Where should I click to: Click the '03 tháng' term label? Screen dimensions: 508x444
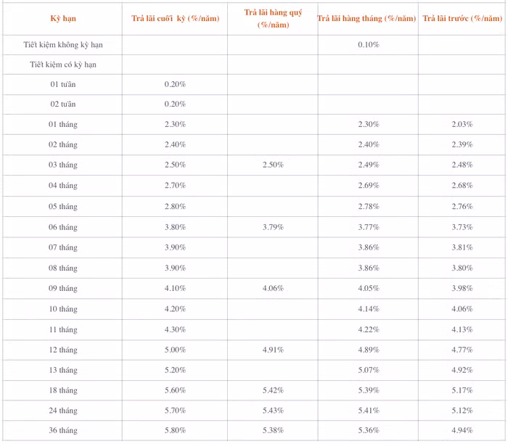tap(63, 165)
